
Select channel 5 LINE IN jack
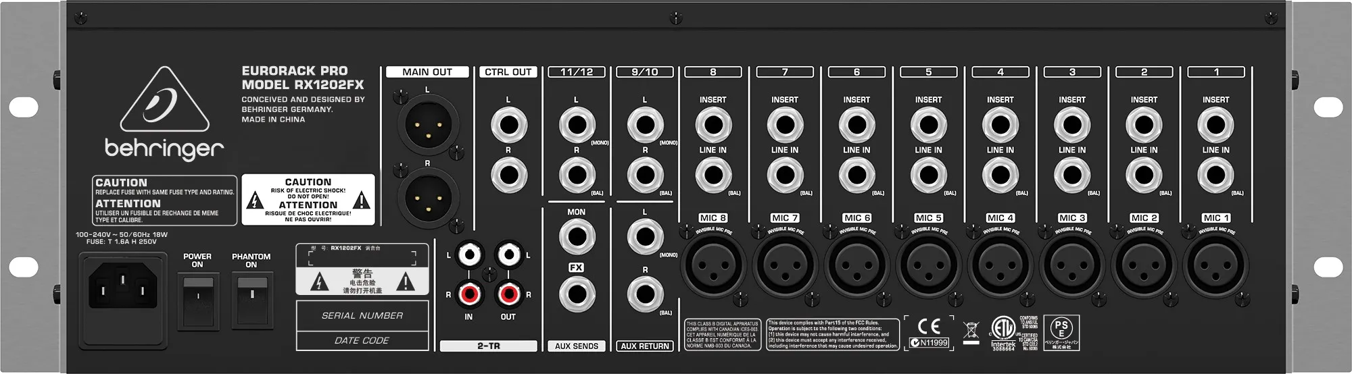coord(928,175)
